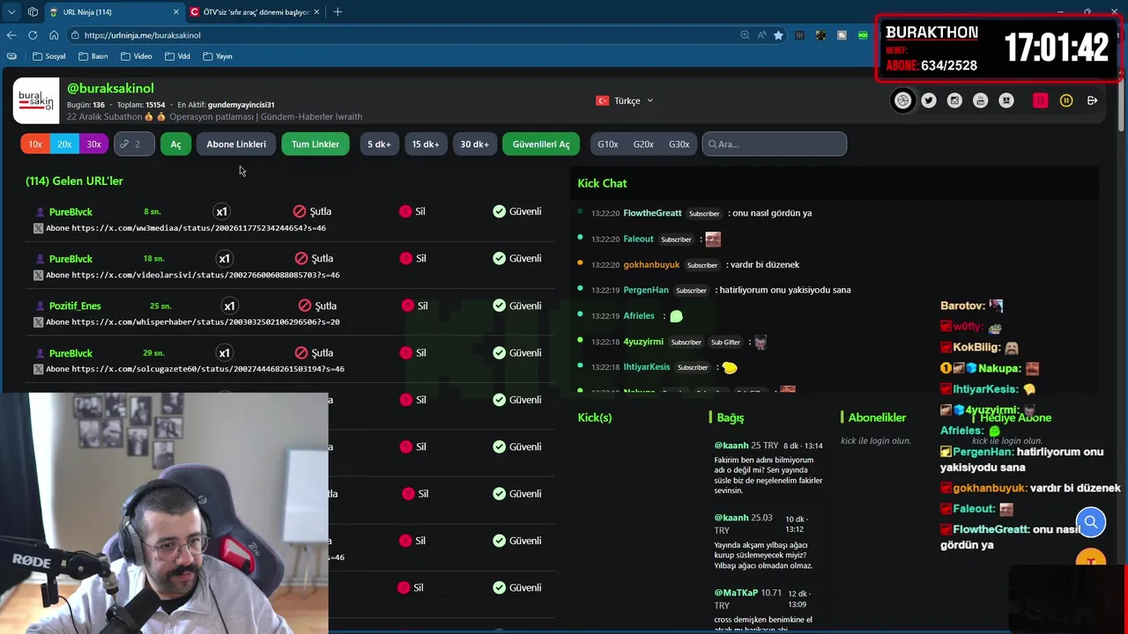Click in the Ara search field
The image size is (1128, 634).
pyautogui.click(x=775, y=144)
